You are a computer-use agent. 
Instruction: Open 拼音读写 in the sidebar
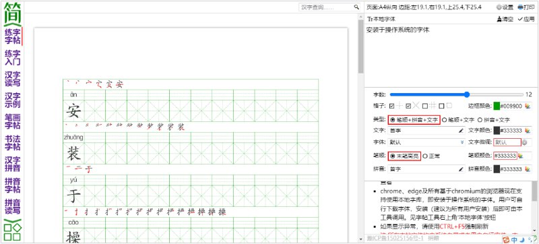pos(13,206)
